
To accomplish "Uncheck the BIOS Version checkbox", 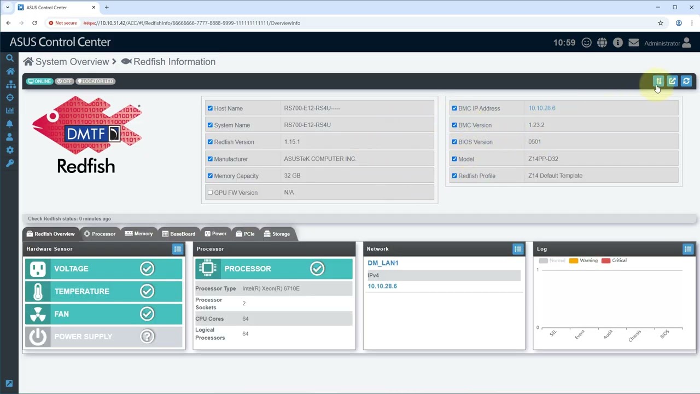I will (454, 142).
